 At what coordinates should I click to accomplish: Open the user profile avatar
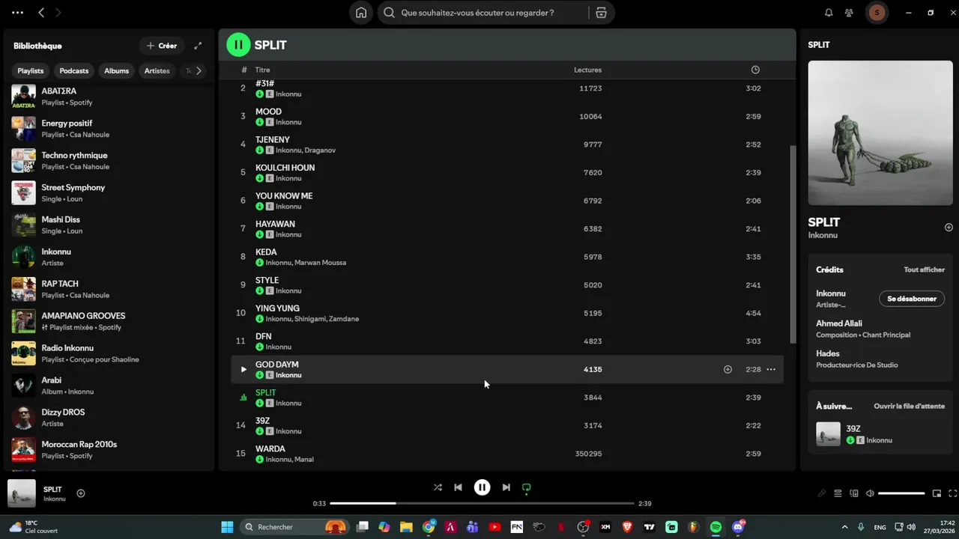pyautogui.click(x=877, y=13)
